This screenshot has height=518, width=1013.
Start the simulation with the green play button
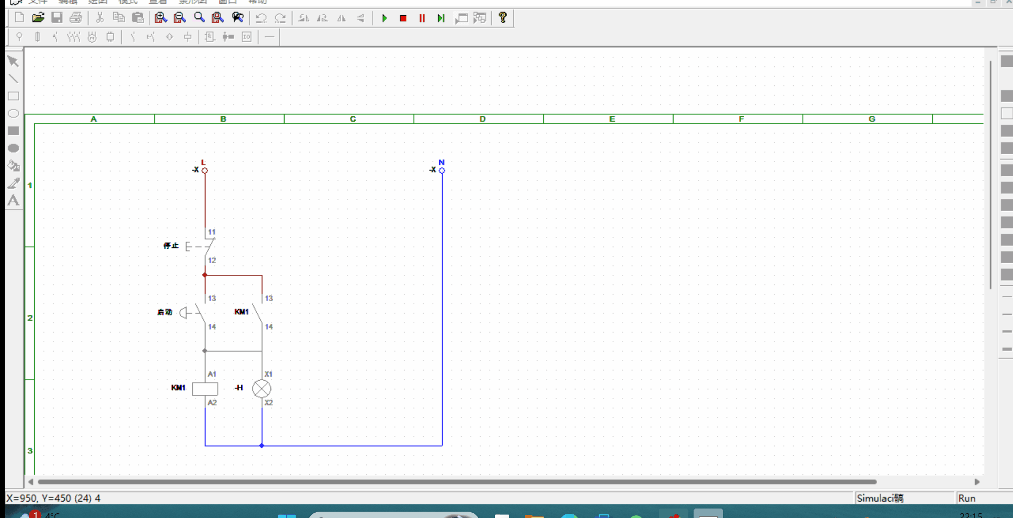pos(384,18)
